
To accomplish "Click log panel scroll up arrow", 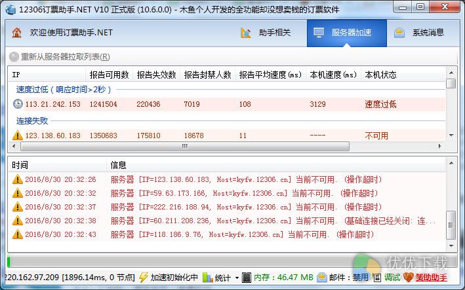I will (x=451, y=163).
